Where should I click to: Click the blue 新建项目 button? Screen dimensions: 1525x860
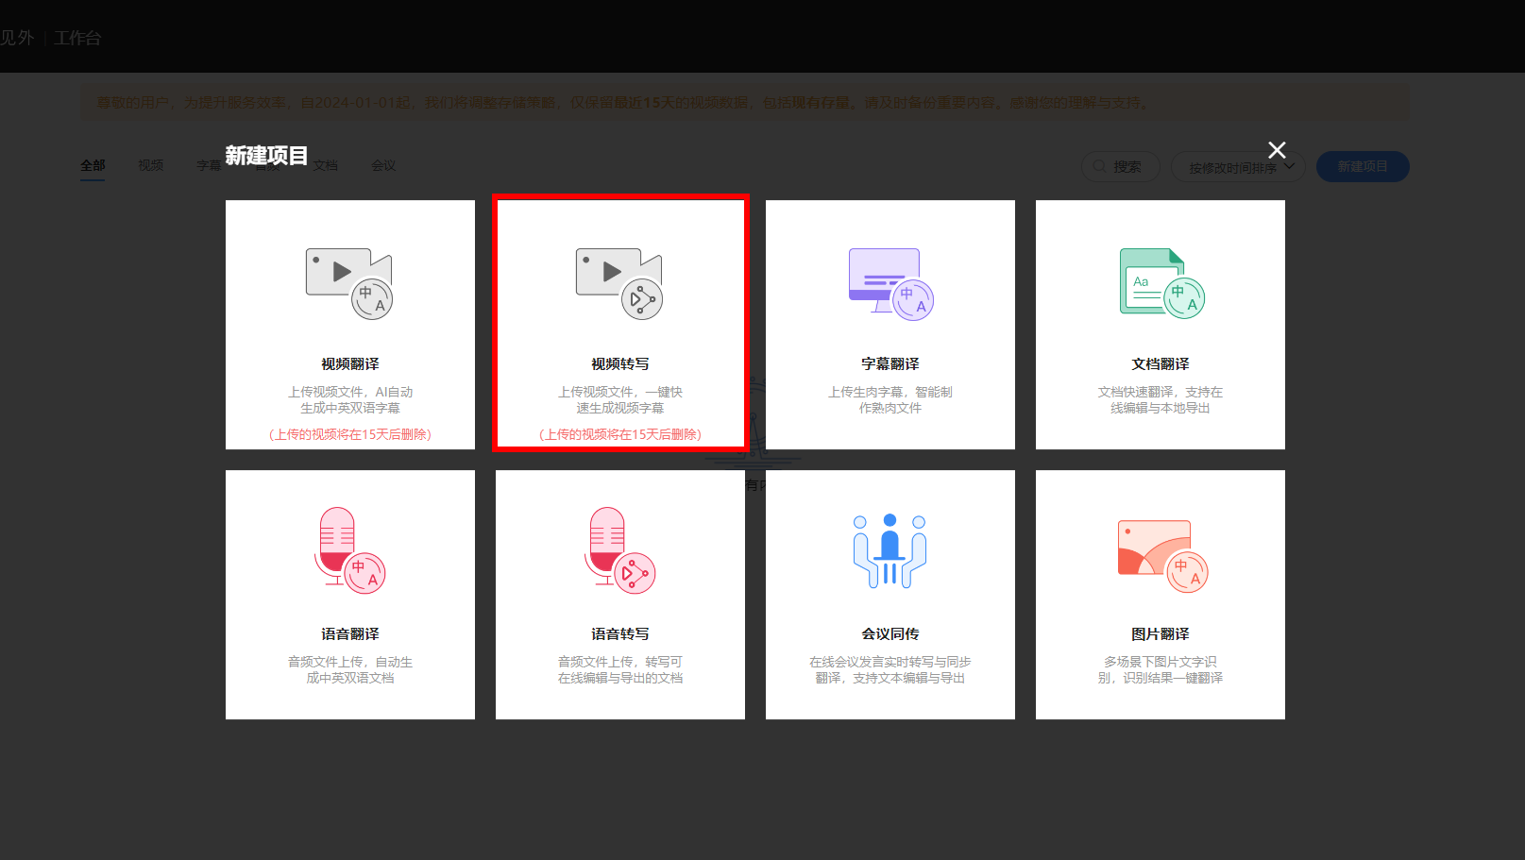tap(1363, 166)
